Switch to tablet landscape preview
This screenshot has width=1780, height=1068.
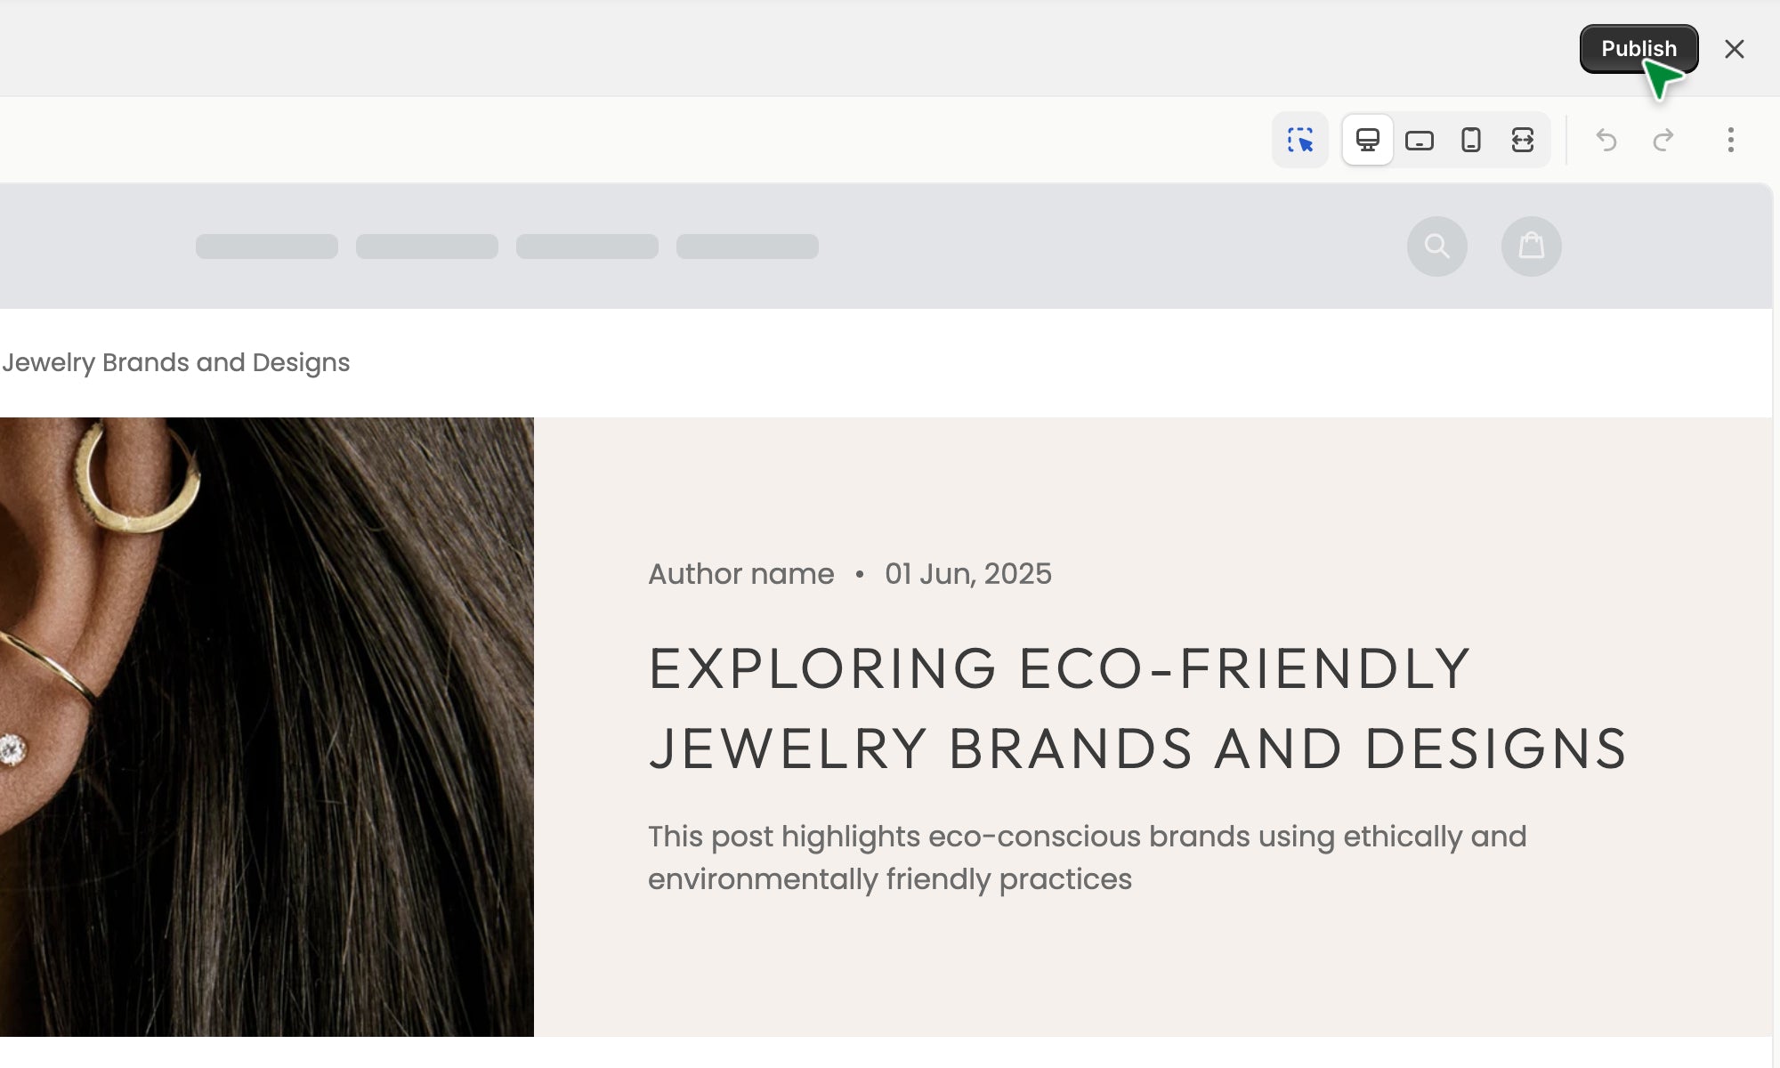click(x=1419, y=141)
